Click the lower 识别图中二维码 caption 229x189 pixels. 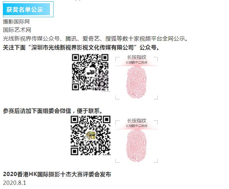click(x=137, y=126)
